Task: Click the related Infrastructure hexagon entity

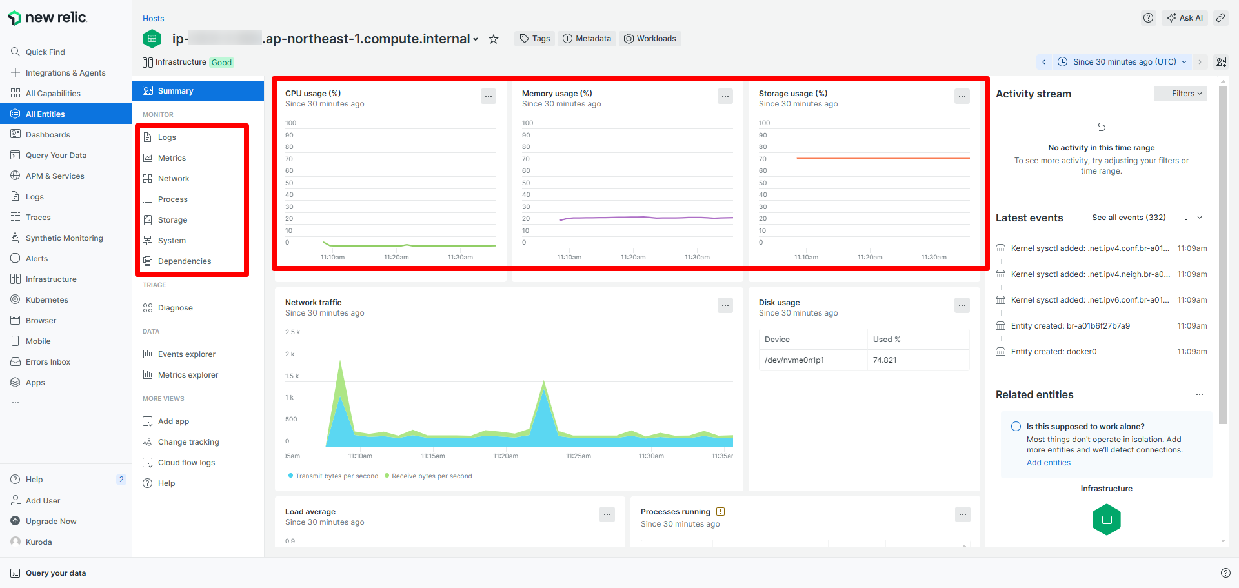Action: pos(1107,520)
